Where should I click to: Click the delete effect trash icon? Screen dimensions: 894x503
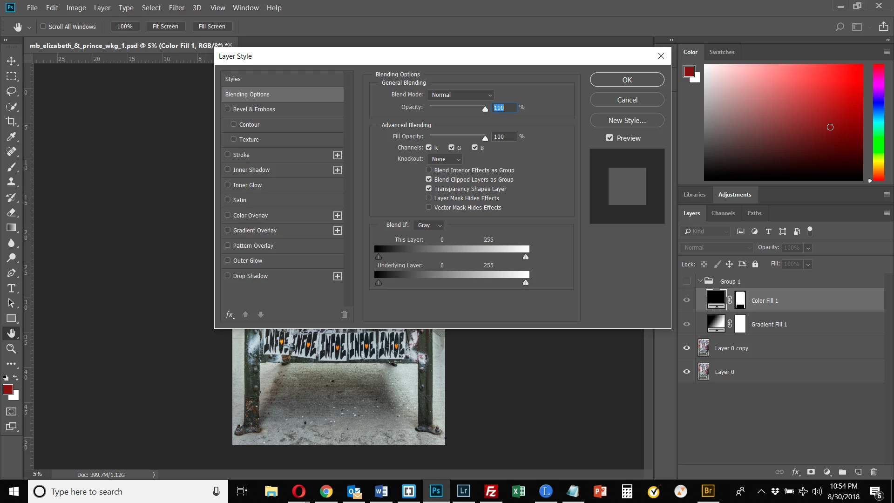point(344,314)
